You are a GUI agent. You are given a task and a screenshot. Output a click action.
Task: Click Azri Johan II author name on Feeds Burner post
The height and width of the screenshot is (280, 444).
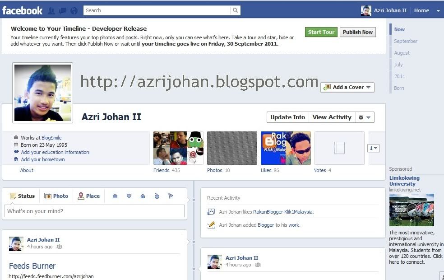(x=43, y=240)
